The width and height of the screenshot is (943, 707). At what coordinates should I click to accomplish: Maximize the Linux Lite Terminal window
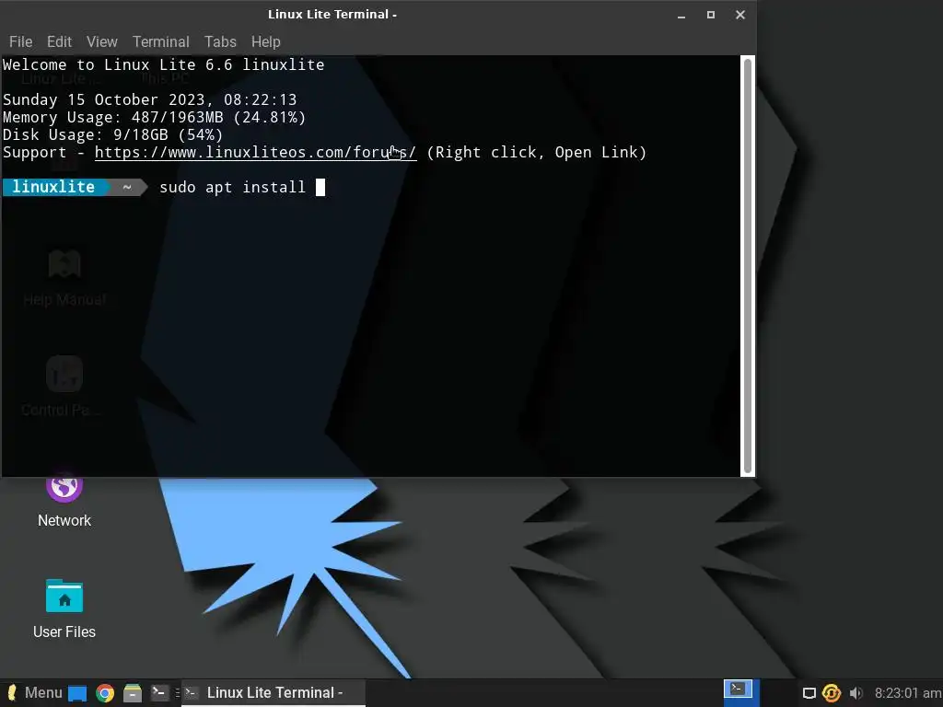point(711,15)
